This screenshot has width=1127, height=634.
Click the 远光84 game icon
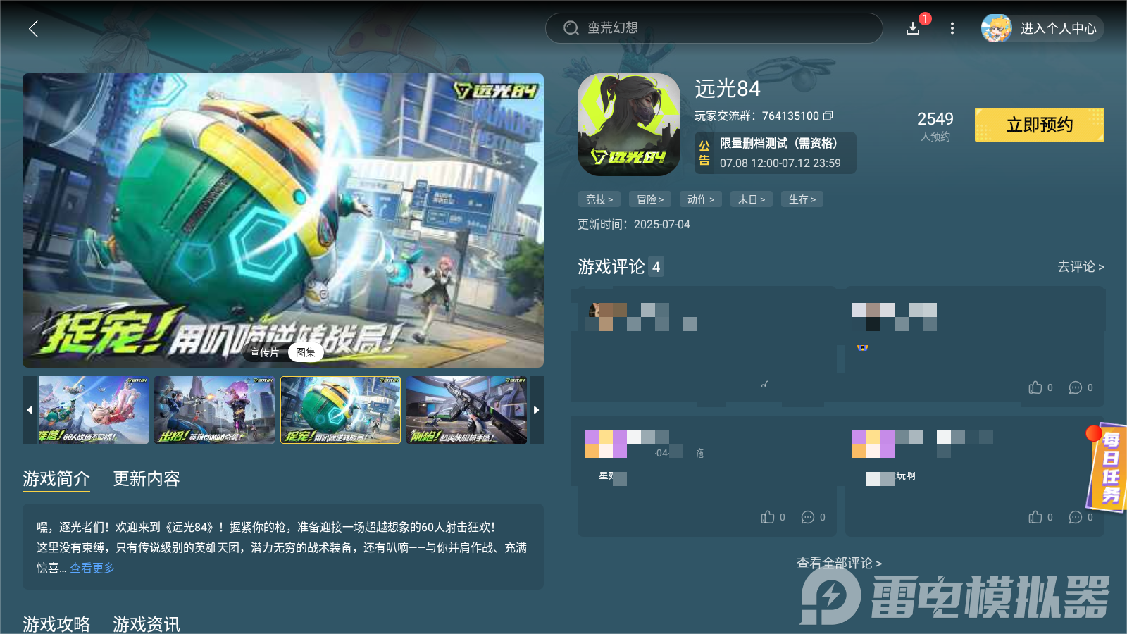pyautogui.click(x=628, y=125)
